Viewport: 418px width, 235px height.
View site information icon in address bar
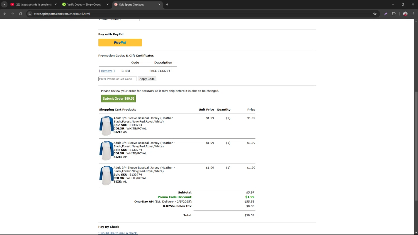pyautogui.click(x=30, y=14)
